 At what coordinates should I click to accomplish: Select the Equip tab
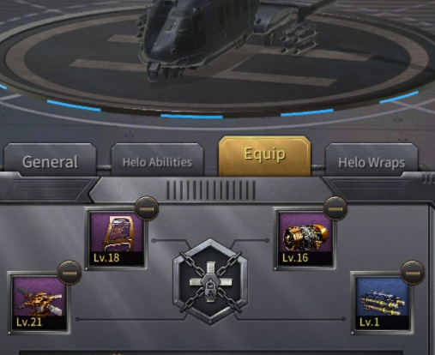pos(264,156)
